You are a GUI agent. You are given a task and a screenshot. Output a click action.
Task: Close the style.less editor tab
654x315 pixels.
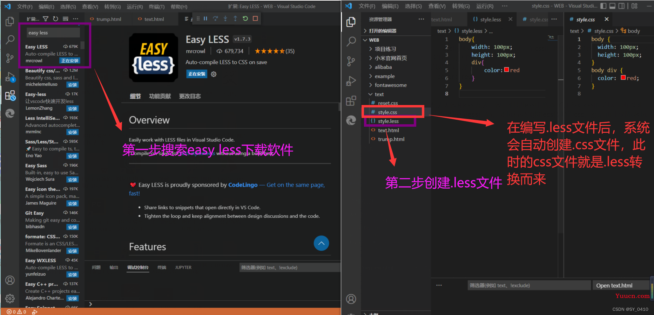[510, 19]
